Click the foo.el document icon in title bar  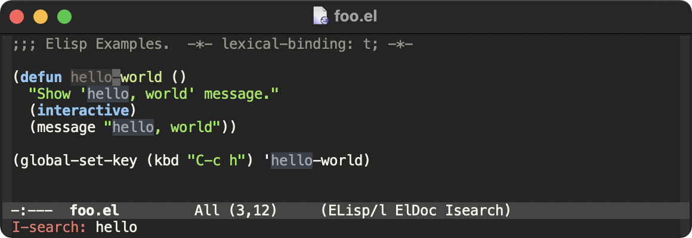(x=321, y=16)
